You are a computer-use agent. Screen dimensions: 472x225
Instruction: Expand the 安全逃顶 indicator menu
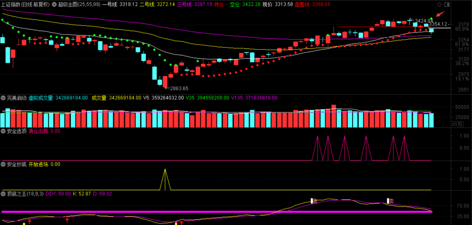(3, 131)
